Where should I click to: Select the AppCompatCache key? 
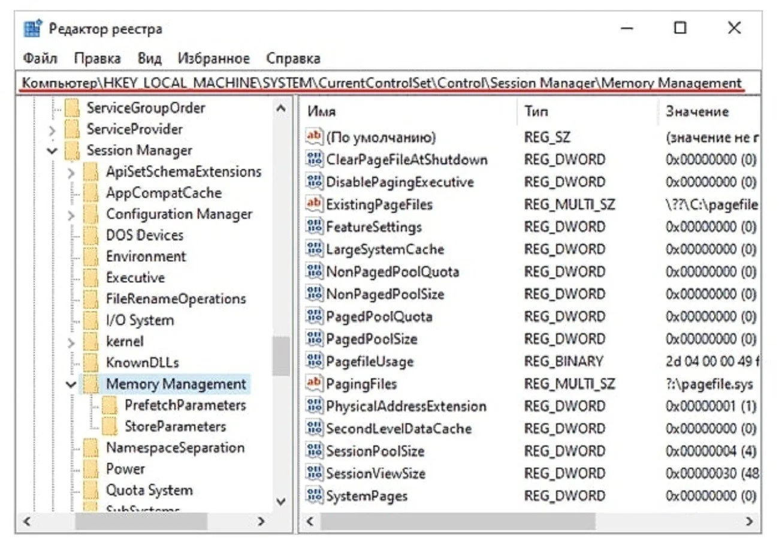(x=164, y=193)
